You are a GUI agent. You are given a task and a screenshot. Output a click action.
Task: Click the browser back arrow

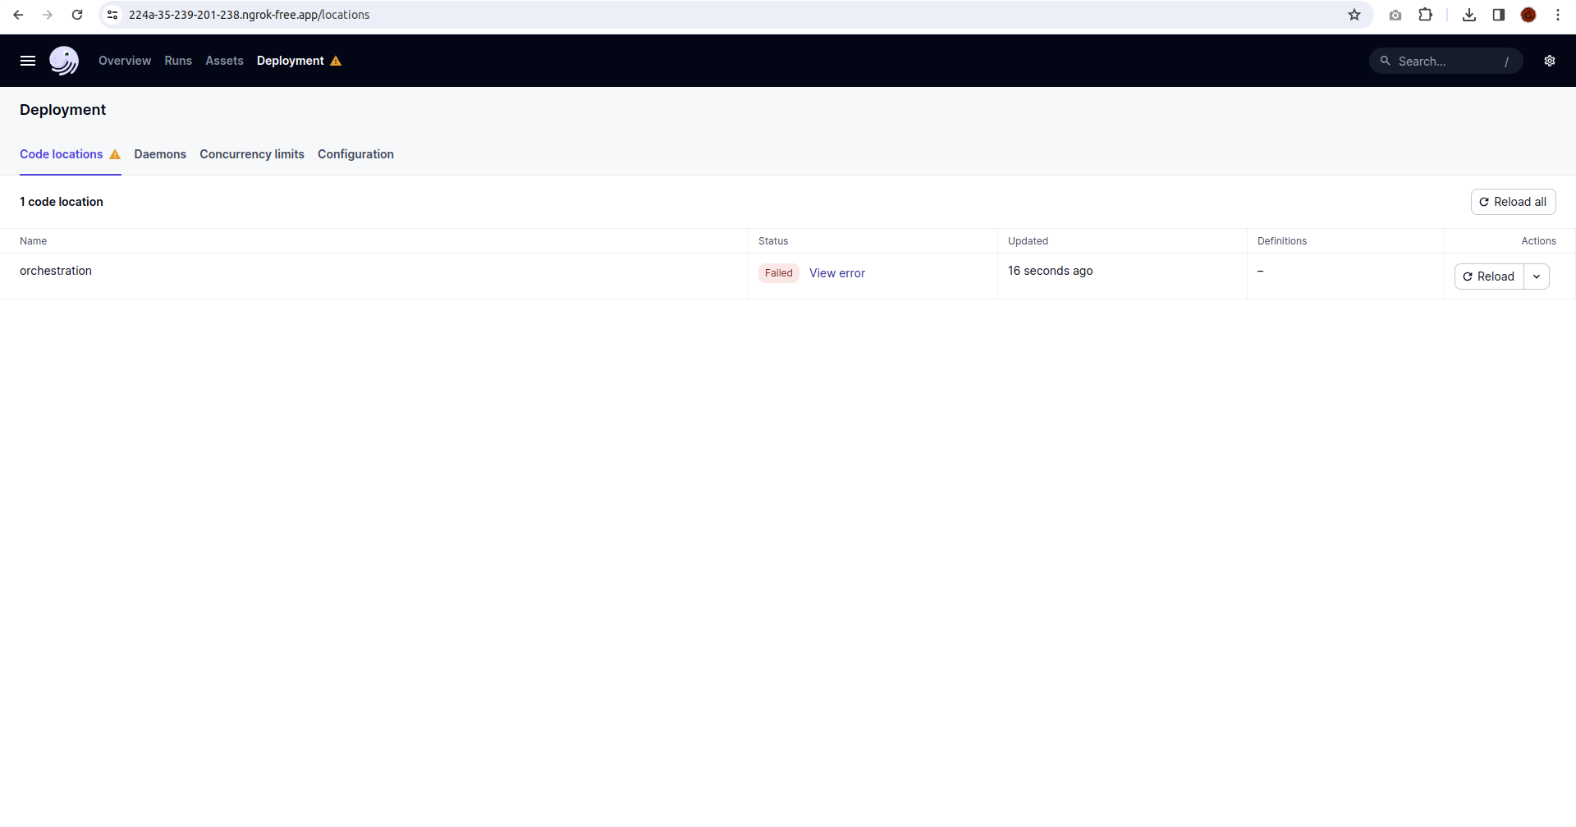click(x=18, y=15)
